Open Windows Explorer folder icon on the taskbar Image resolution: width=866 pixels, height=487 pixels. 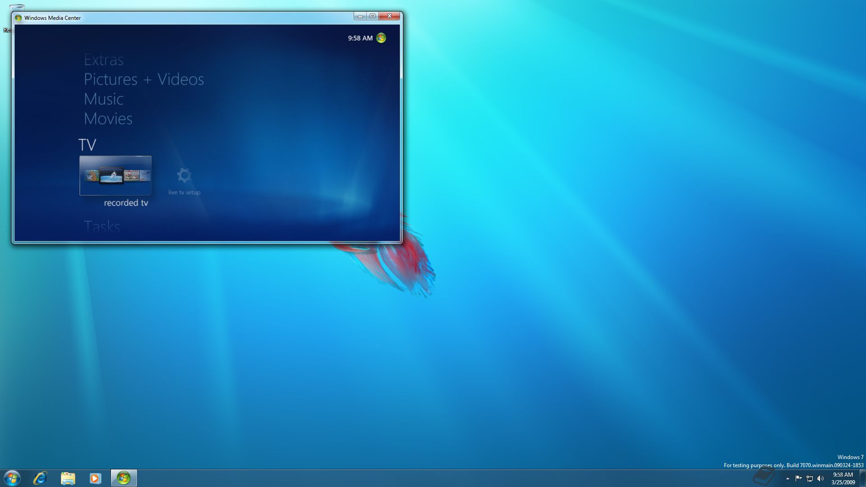point(68,478)
